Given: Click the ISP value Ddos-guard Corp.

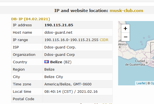Looking at the screenshot, I should [x=60, y=47].
